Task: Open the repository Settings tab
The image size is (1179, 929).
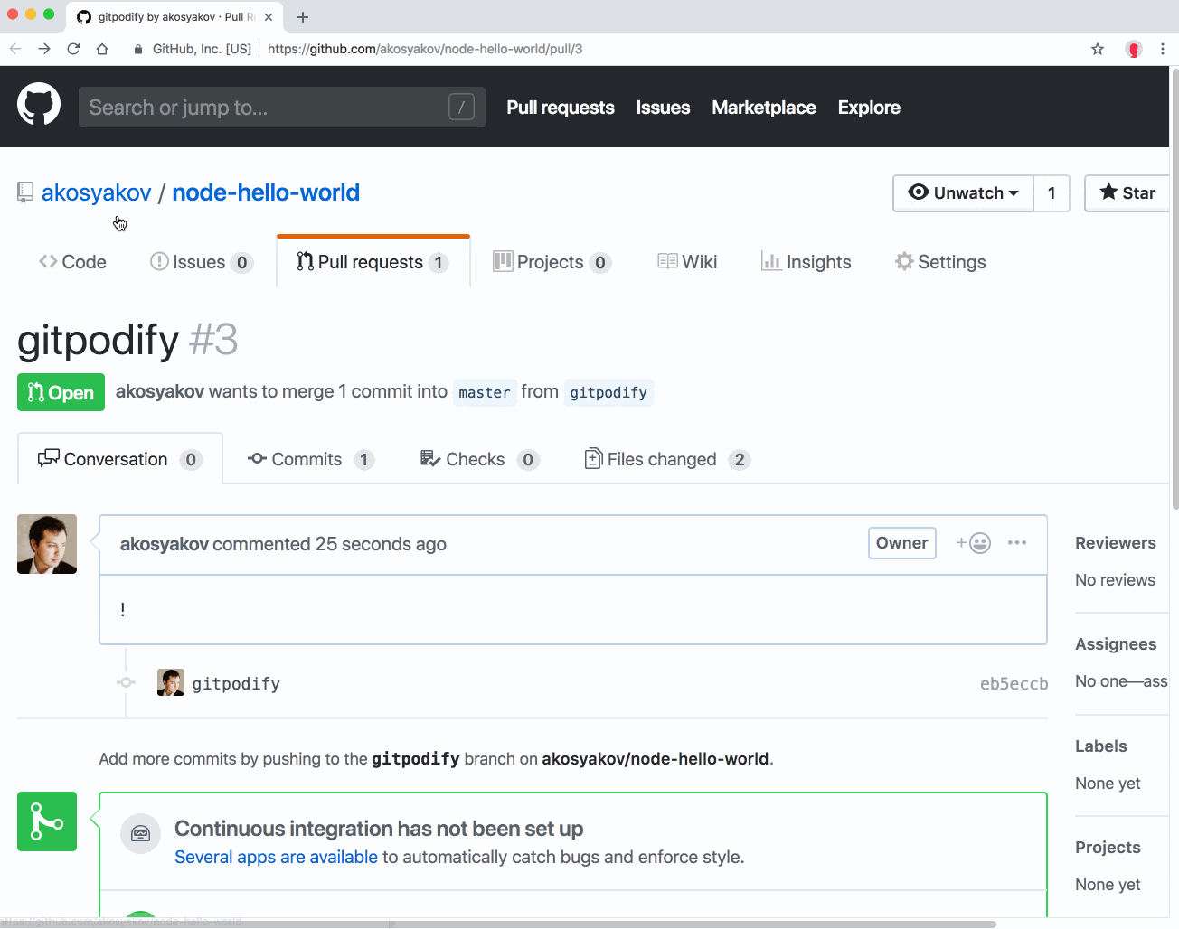Action: coord(940,261)
